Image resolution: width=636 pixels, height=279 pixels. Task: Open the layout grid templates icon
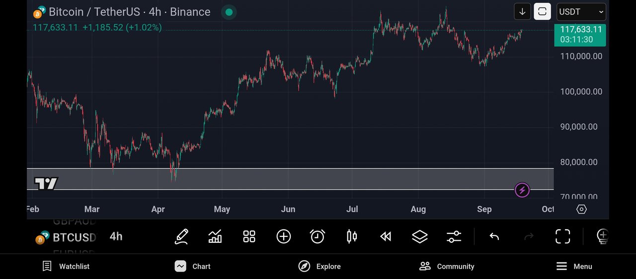tap(249, 236)
